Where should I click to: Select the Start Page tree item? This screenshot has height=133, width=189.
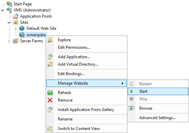pyautogui.click(x=22, y=4)
